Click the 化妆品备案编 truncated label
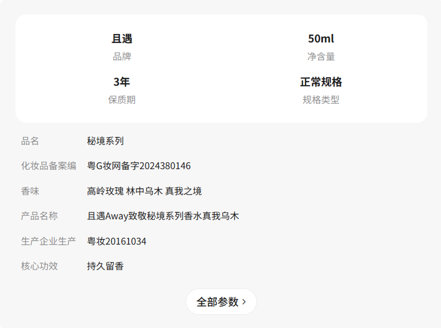441x328 pixels. [48, 166]
